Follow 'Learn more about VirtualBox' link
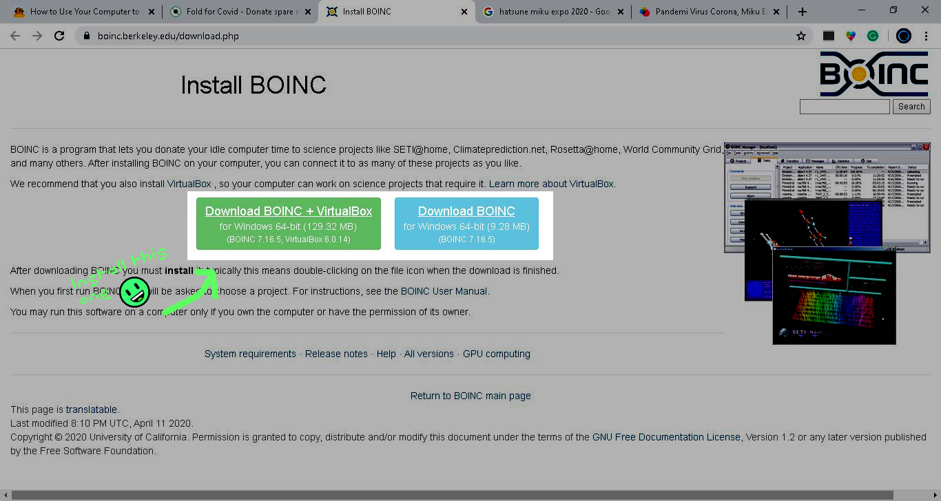 (551, 184)
